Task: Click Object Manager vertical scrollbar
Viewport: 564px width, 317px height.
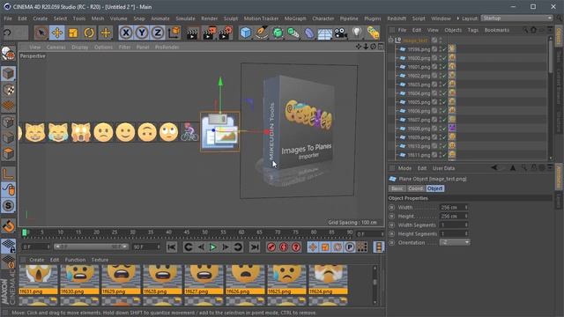Action: pos(550,57)
